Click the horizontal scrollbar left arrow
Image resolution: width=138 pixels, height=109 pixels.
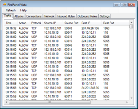point(6,102)
